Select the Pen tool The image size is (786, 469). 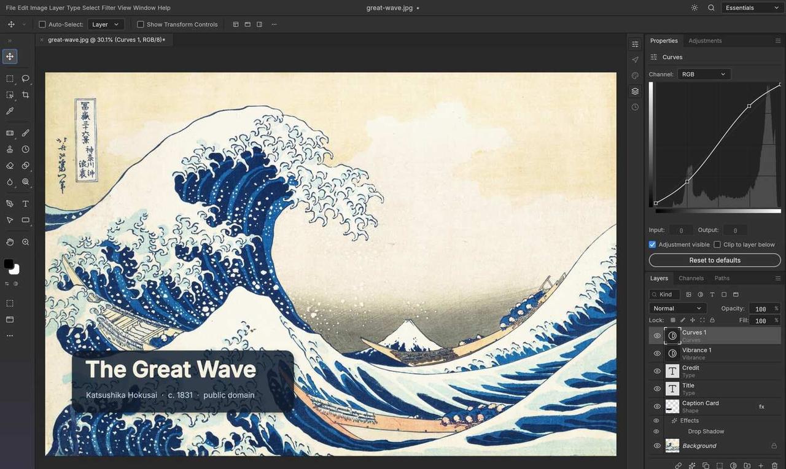10,204
